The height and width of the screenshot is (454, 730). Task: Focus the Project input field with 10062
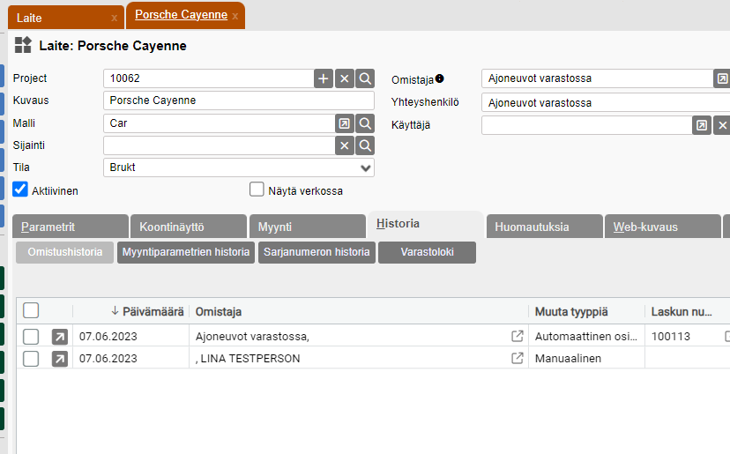click(x=209, y=78)
